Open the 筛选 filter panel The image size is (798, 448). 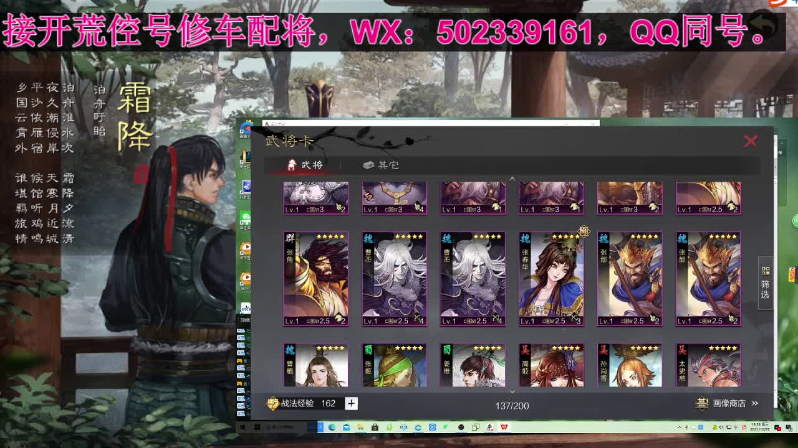tap(765, 282)
